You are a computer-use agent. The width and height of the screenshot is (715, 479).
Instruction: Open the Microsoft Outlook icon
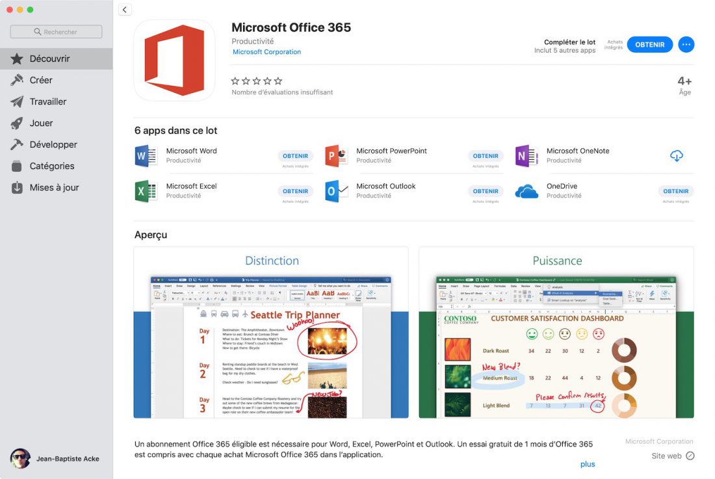coord(335,191)
